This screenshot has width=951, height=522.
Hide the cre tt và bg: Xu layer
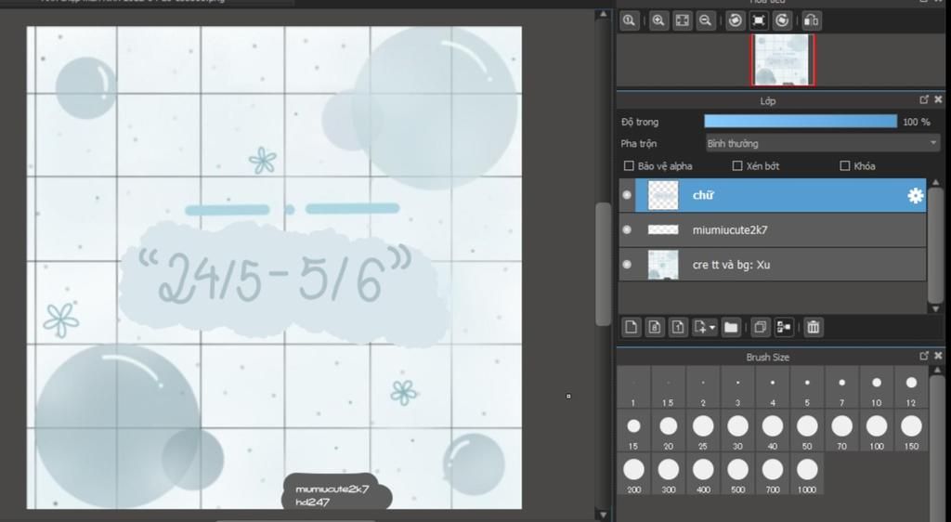tap(627, 265)
